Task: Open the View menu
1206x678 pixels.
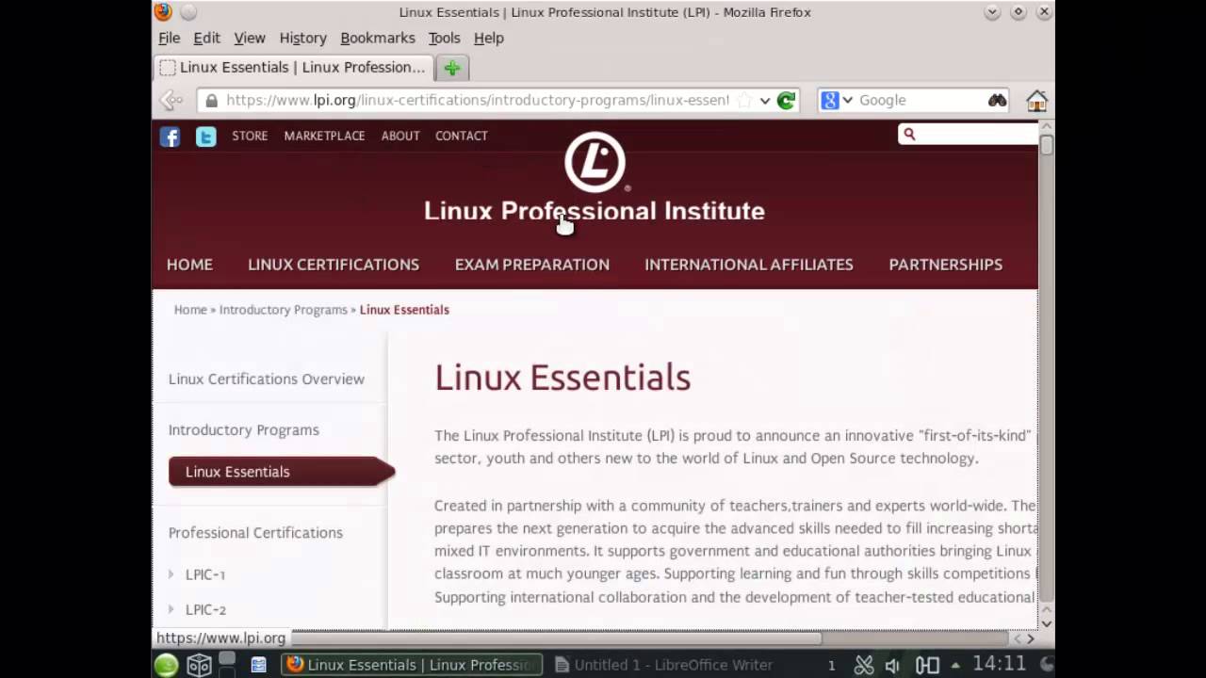Action: [x=250, y=38]
